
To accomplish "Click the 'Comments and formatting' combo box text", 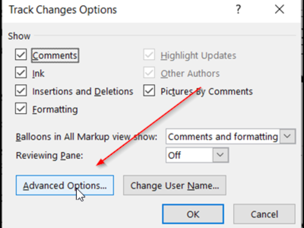I will (x=223, y=137).
